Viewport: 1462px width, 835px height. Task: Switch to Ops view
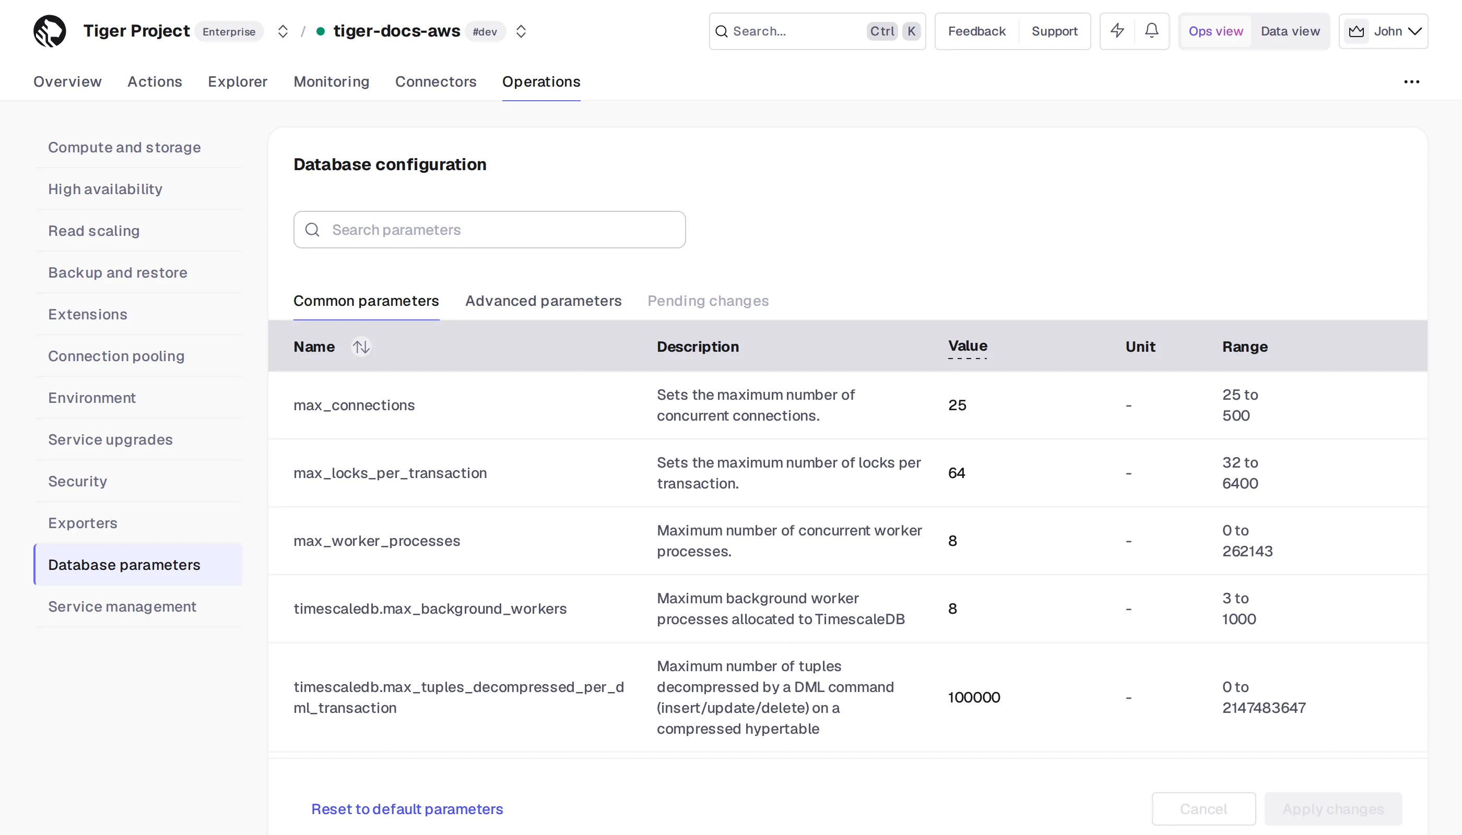click(x=1216, y=31)
